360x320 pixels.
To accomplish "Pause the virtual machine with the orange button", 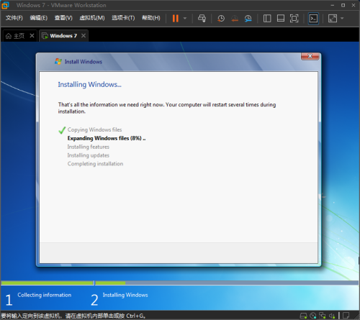I will click(x=176, y=18).
